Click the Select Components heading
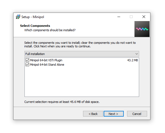 click(35, 26)
